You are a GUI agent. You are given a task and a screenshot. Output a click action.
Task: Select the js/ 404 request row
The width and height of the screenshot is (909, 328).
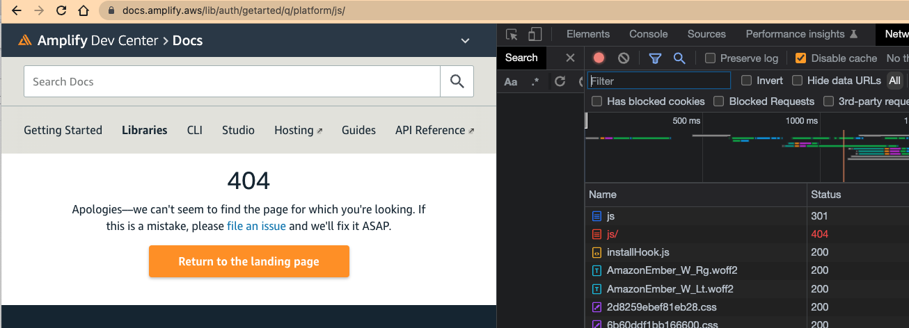(x=747, y=234)
